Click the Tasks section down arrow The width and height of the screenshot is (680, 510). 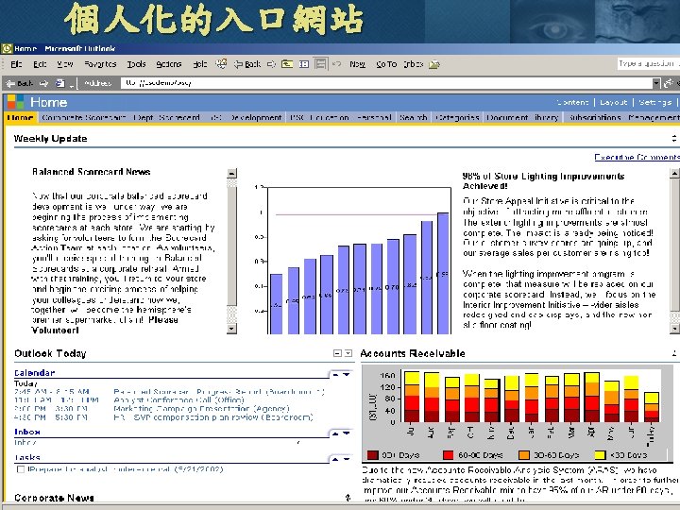(346, 459)
